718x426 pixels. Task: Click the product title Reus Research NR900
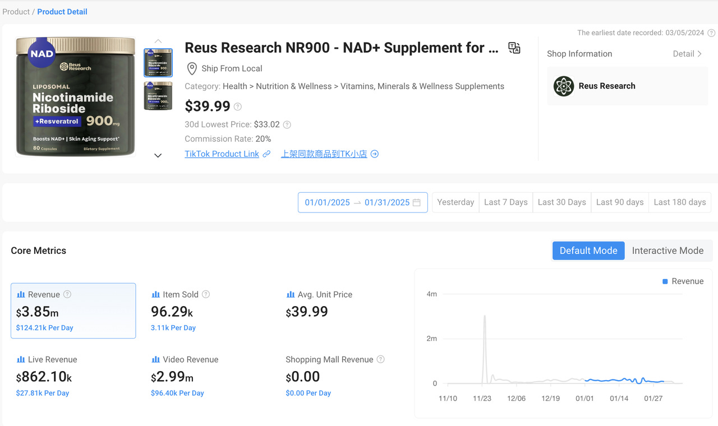(342, 48)
